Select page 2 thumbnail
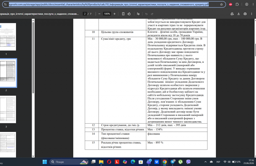 tap(8, 73)
